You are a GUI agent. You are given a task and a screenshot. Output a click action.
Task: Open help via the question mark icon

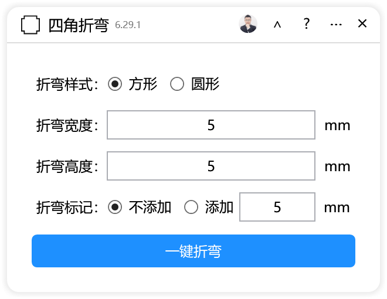click(307, 23)
